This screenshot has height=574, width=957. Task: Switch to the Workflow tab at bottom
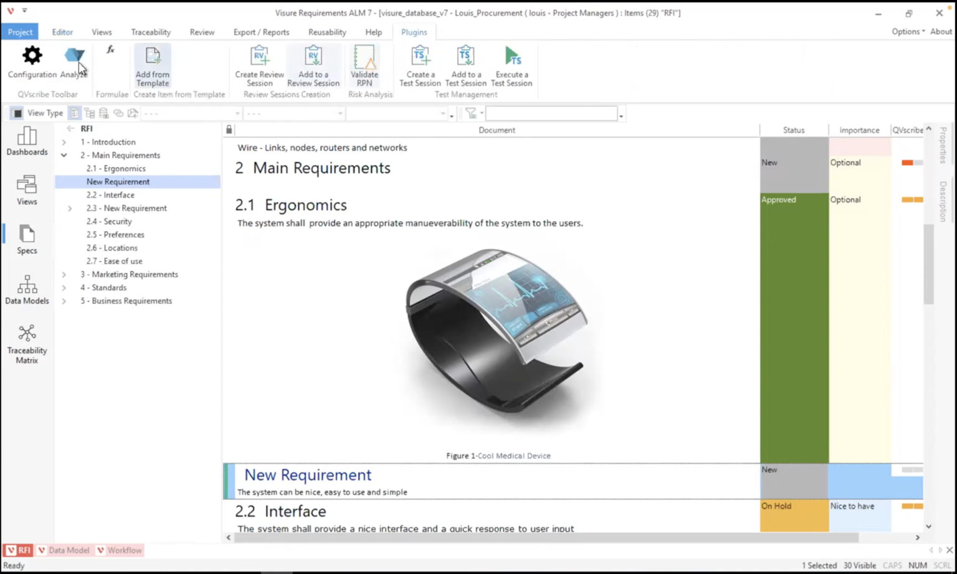click(119, 550)
